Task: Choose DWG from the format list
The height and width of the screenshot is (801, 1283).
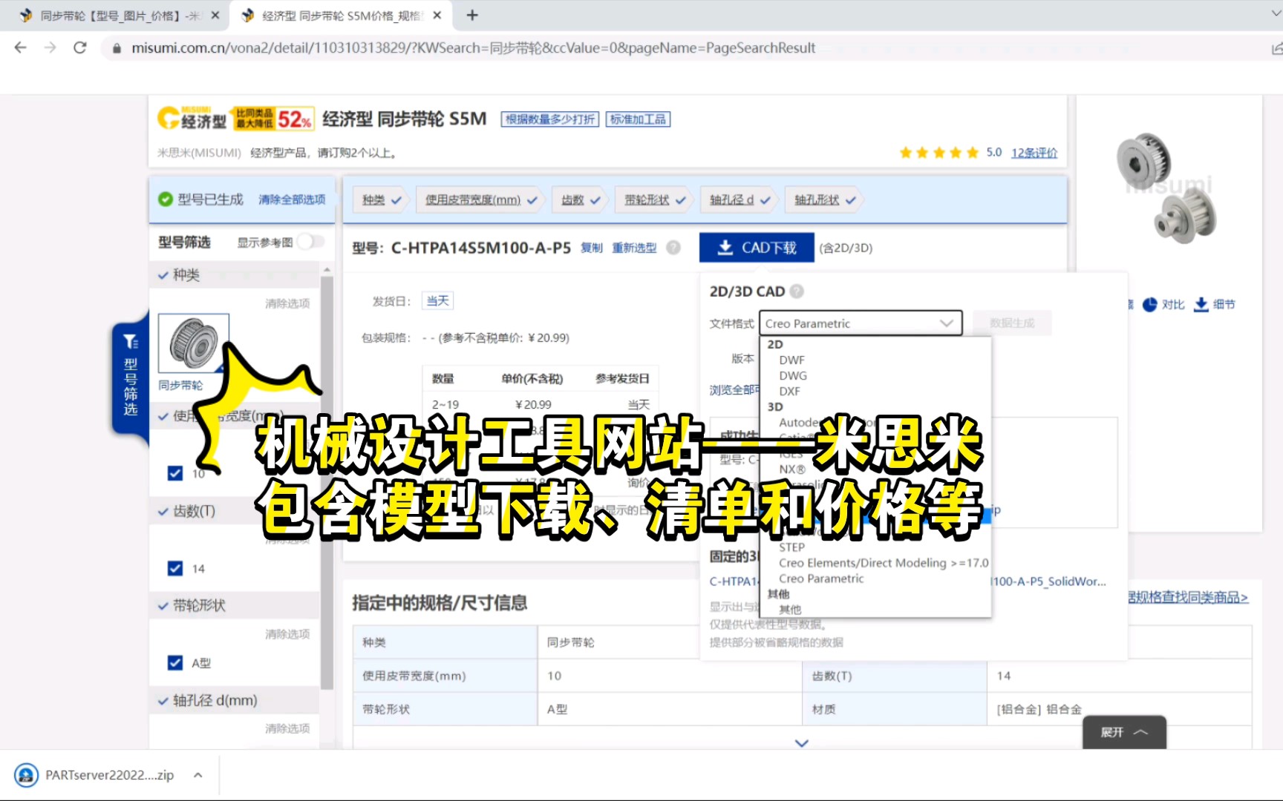Action: click(793, 375)
